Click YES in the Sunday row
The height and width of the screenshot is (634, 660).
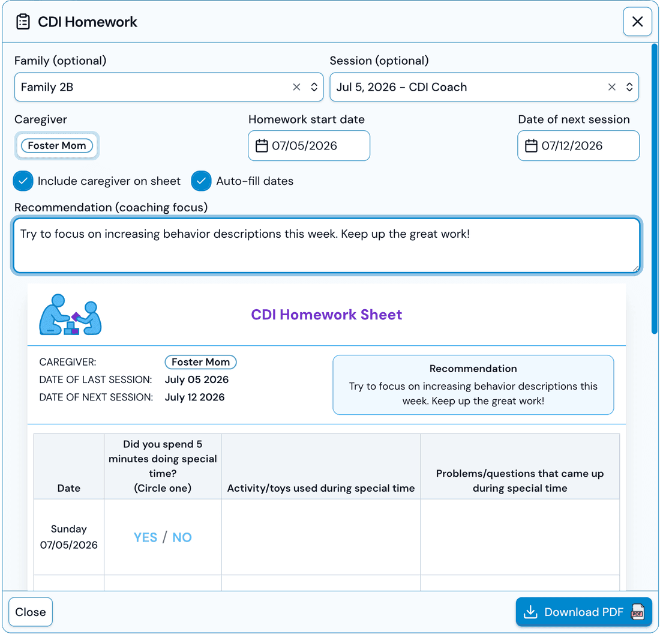(x=145, y=537)
